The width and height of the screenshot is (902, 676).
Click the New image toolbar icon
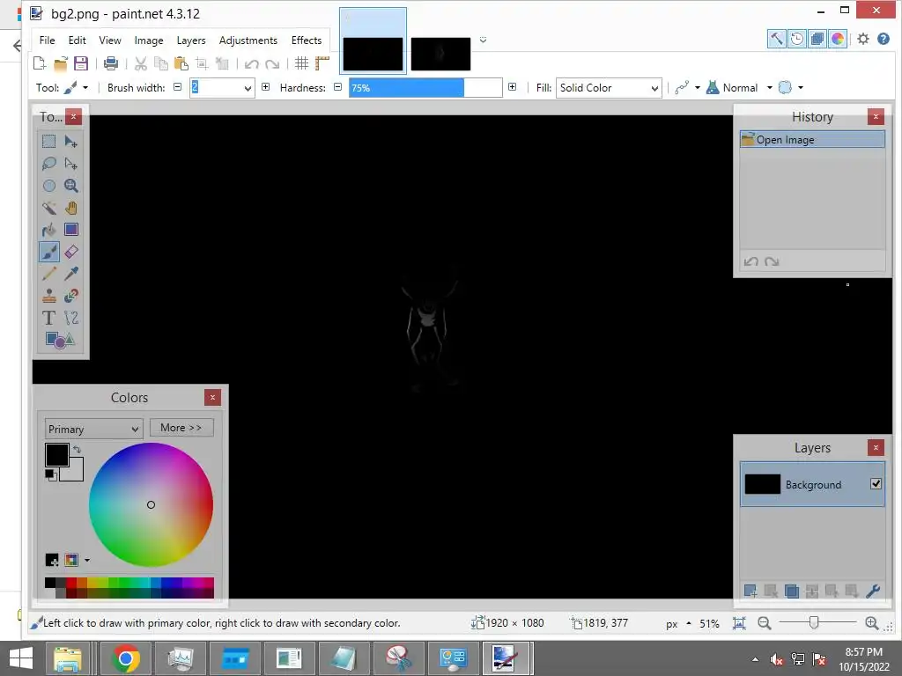point(39,63)
